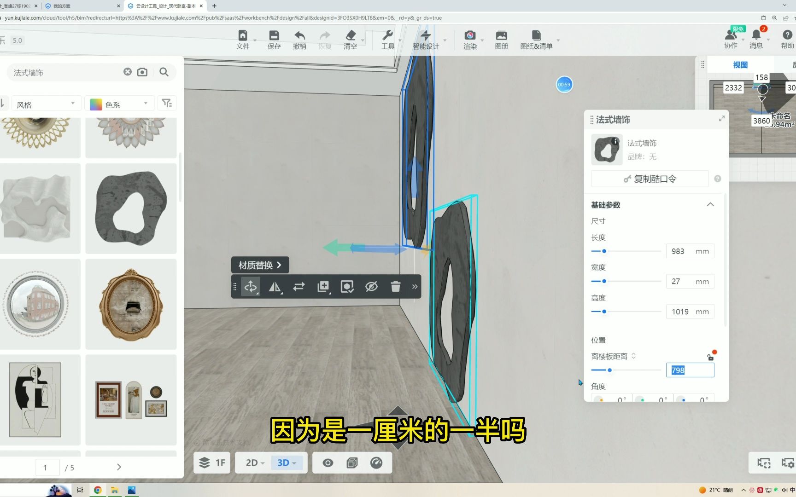The width and height of the screenshot is (796, 497).
Task: Open 消息 notifications bell
Action: point(756,40)
